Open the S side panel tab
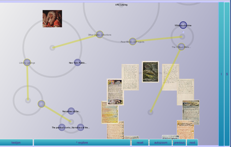This screenshot has width=231, height=147. [x=227, y=74]
